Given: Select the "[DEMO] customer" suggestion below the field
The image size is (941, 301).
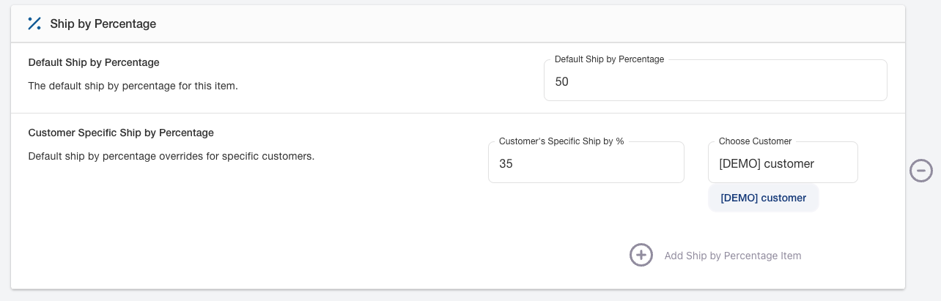Looking at the screenshot, I should [763, 198].
